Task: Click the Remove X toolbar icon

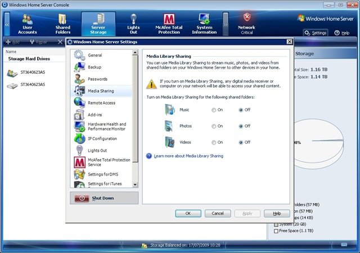Action: pyautogui.click(x=60, y=42)
